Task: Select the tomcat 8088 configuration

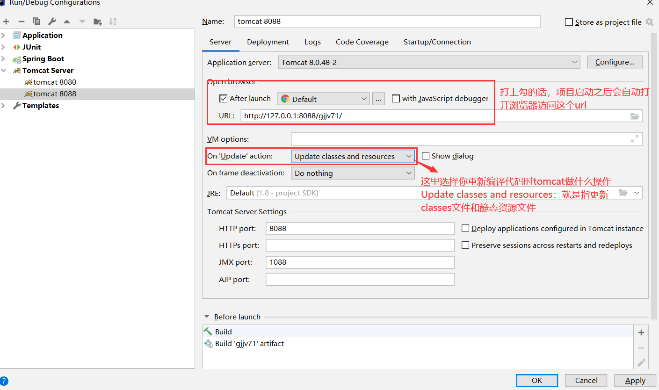Action: click(97, 94)
